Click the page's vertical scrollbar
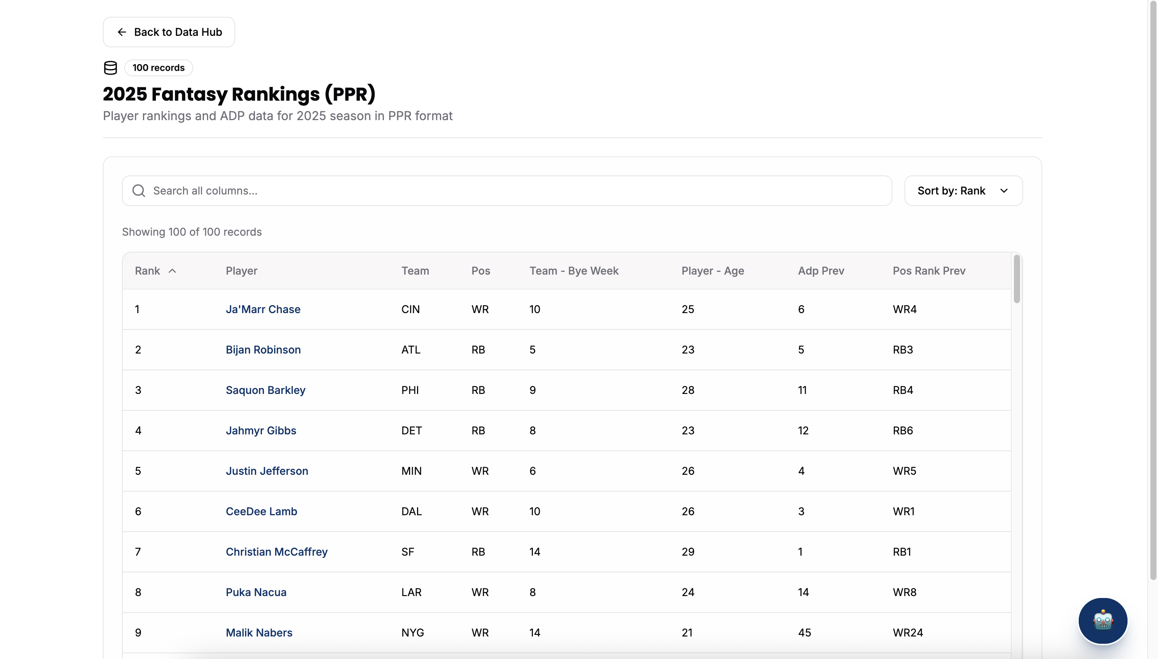1158x659 pixels. click(1153, 290)
